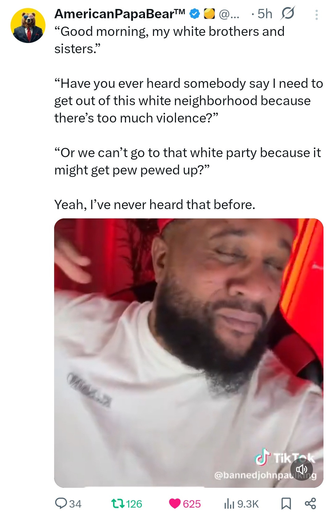Unmute the video with speaker button
This screenshot has width=334, height=516.
pyautogui.click(x=302, y=469)
